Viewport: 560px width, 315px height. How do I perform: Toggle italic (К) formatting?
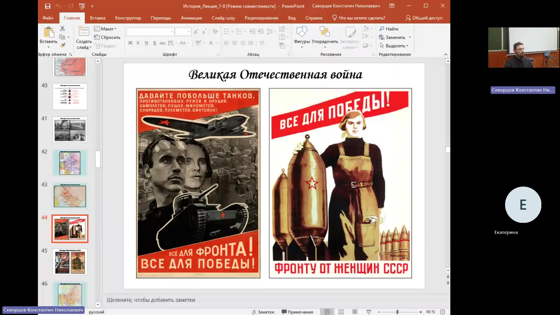[138, 43]
